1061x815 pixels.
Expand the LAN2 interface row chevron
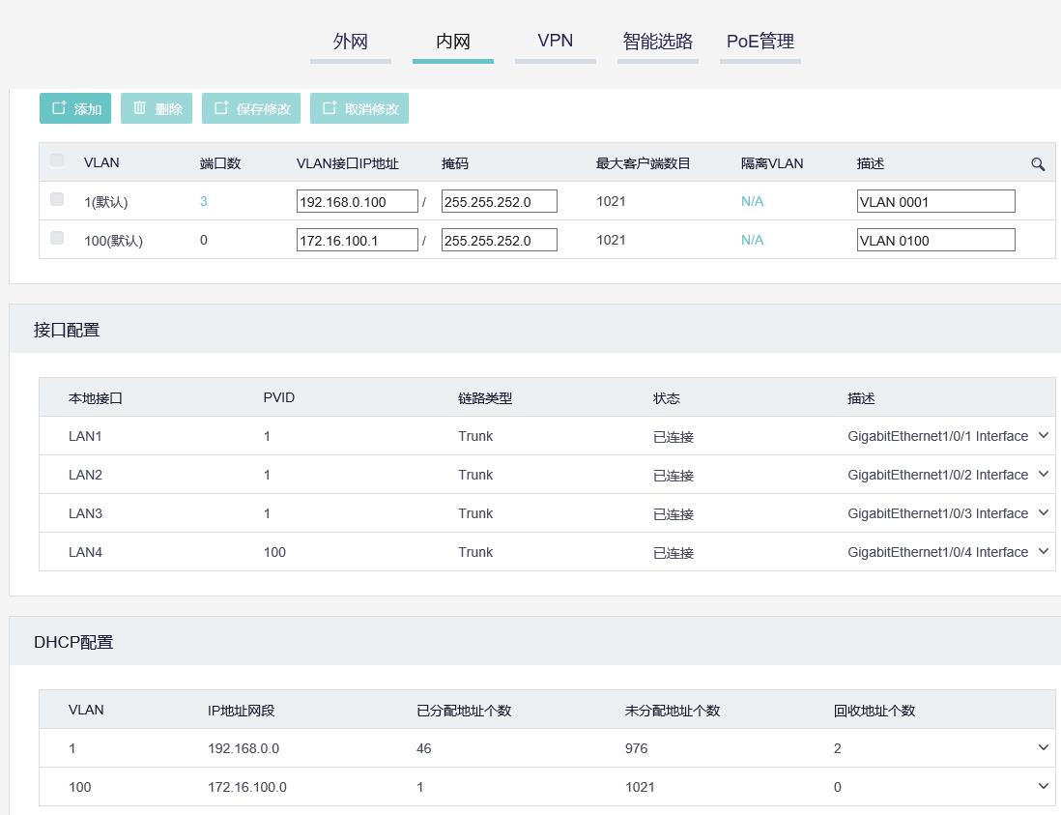[1044, 475]
